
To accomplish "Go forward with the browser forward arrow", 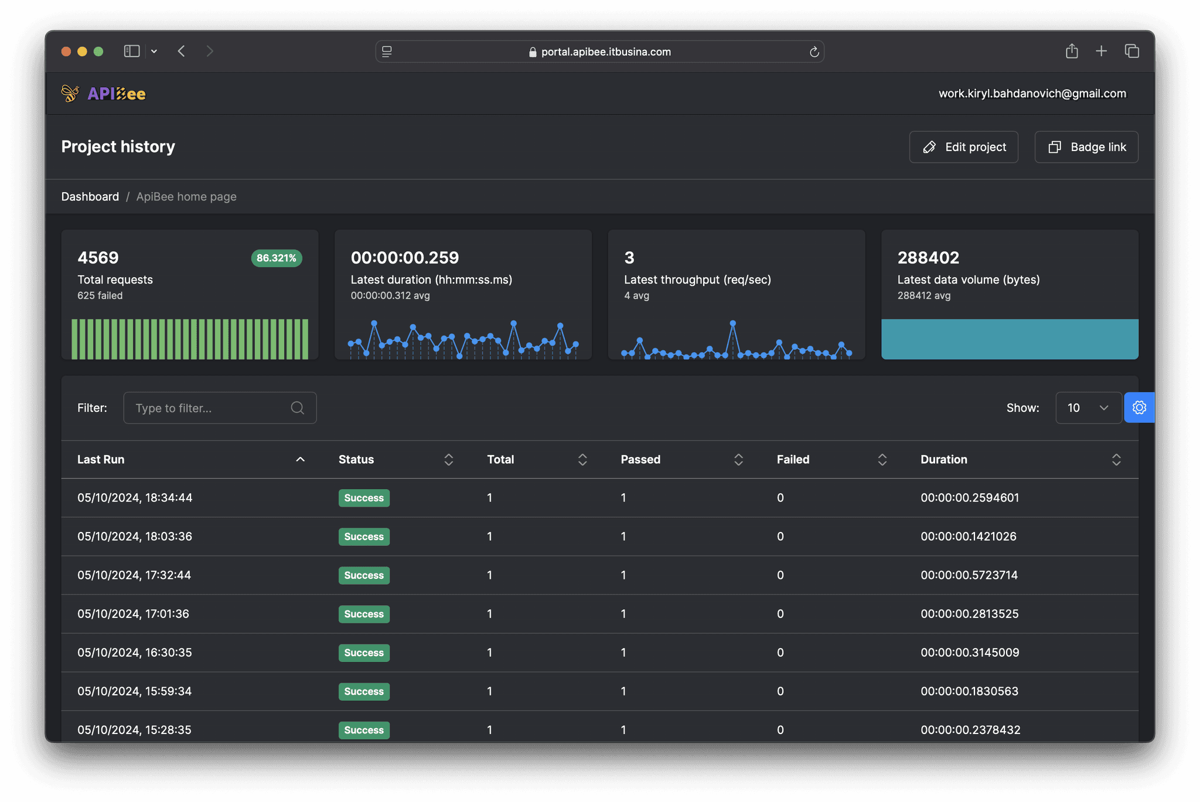I will (x=210, y=52).
